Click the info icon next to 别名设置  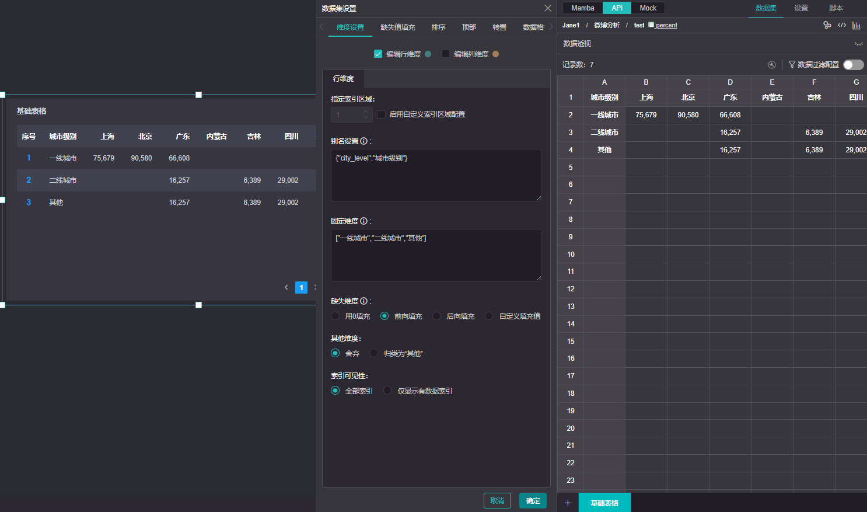tap(363, 141)
